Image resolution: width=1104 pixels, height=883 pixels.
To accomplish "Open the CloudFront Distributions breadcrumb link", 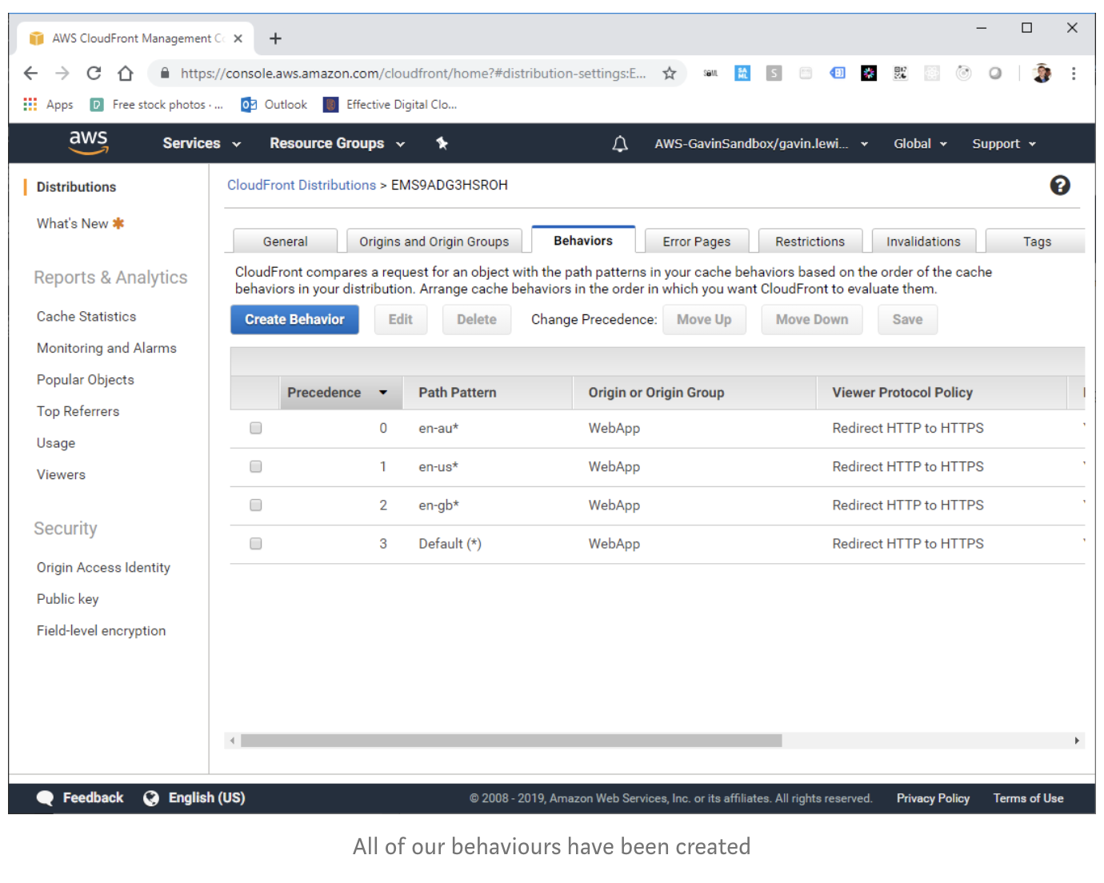I will pos(302,185).
